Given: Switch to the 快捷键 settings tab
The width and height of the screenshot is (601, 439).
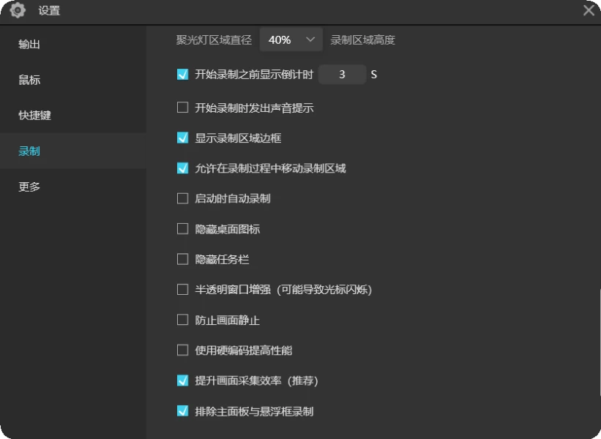Looking at the screenshot, I should 35,116.
